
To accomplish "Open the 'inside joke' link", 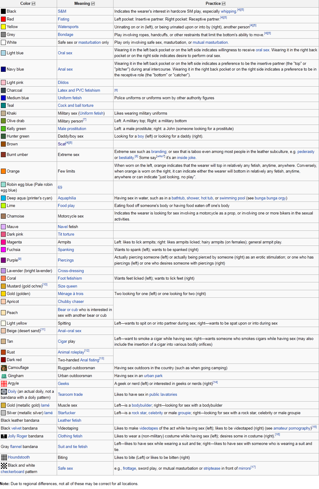I will [x=186, y=158].
